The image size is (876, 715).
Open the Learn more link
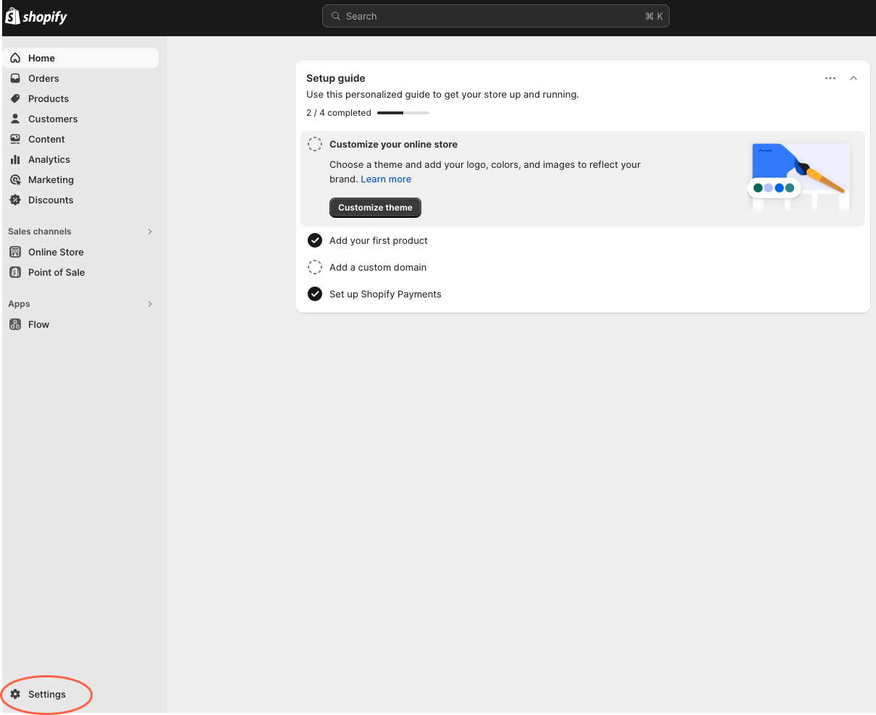point(386,179)
